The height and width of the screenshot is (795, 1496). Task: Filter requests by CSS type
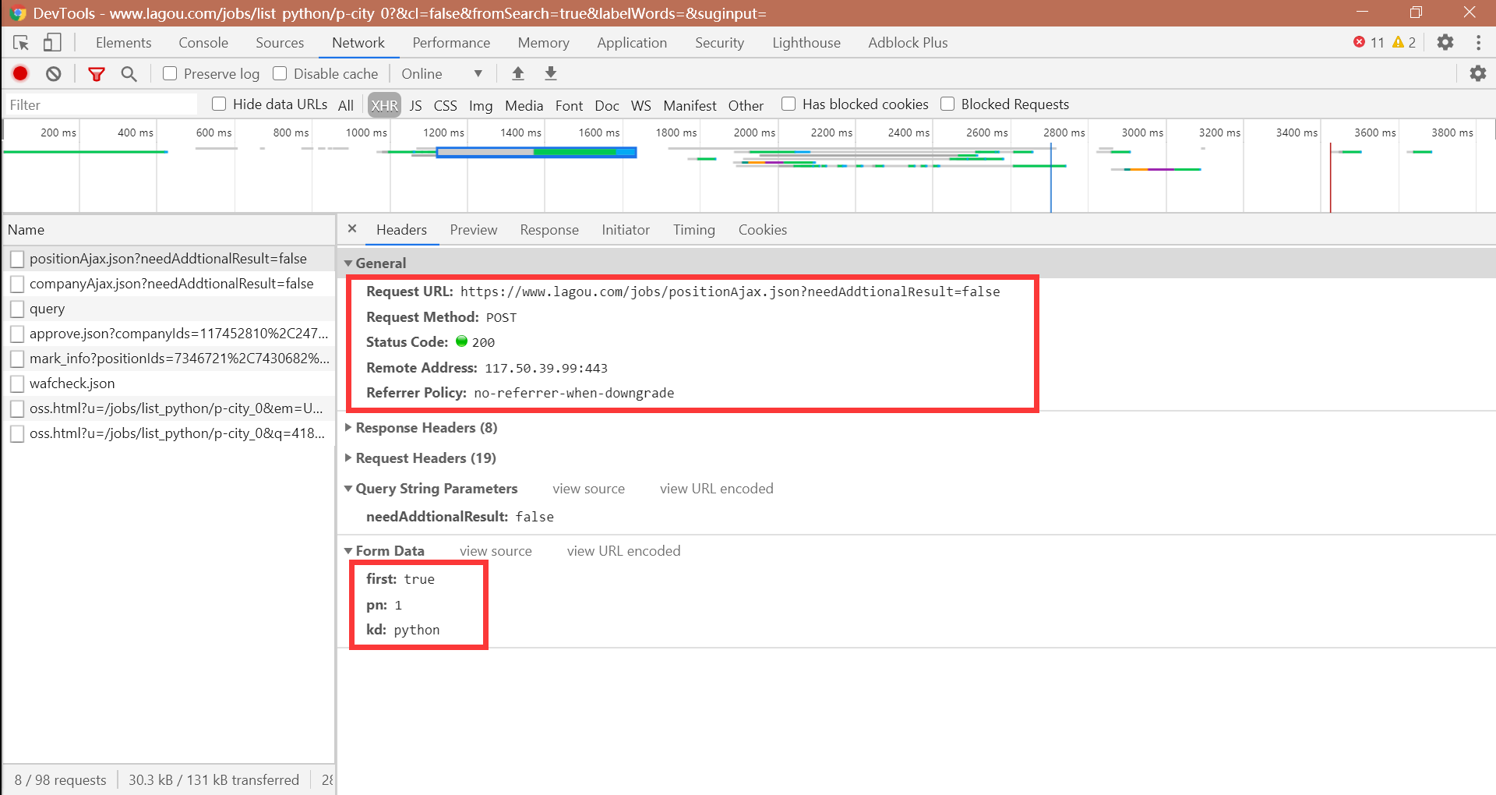[445, 105]
